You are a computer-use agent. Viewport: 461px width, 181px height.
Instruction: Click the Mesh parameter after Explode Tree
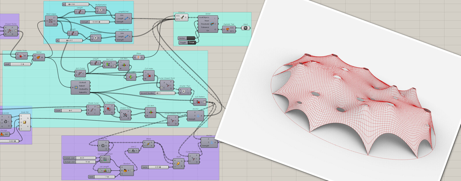[246, 28]
